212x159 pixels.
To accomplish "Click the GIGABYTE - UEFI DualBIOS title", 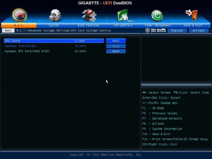I will (105, 3).
